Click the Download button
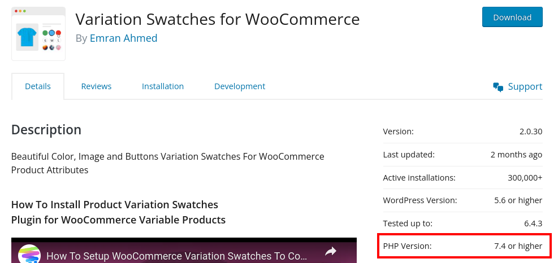 (512, 17)
